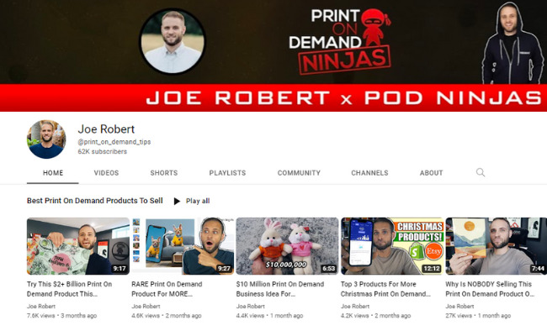Click the round portrait in the banner
The width and height of the screenshot is (547, 336).
(x=173, y=41)
